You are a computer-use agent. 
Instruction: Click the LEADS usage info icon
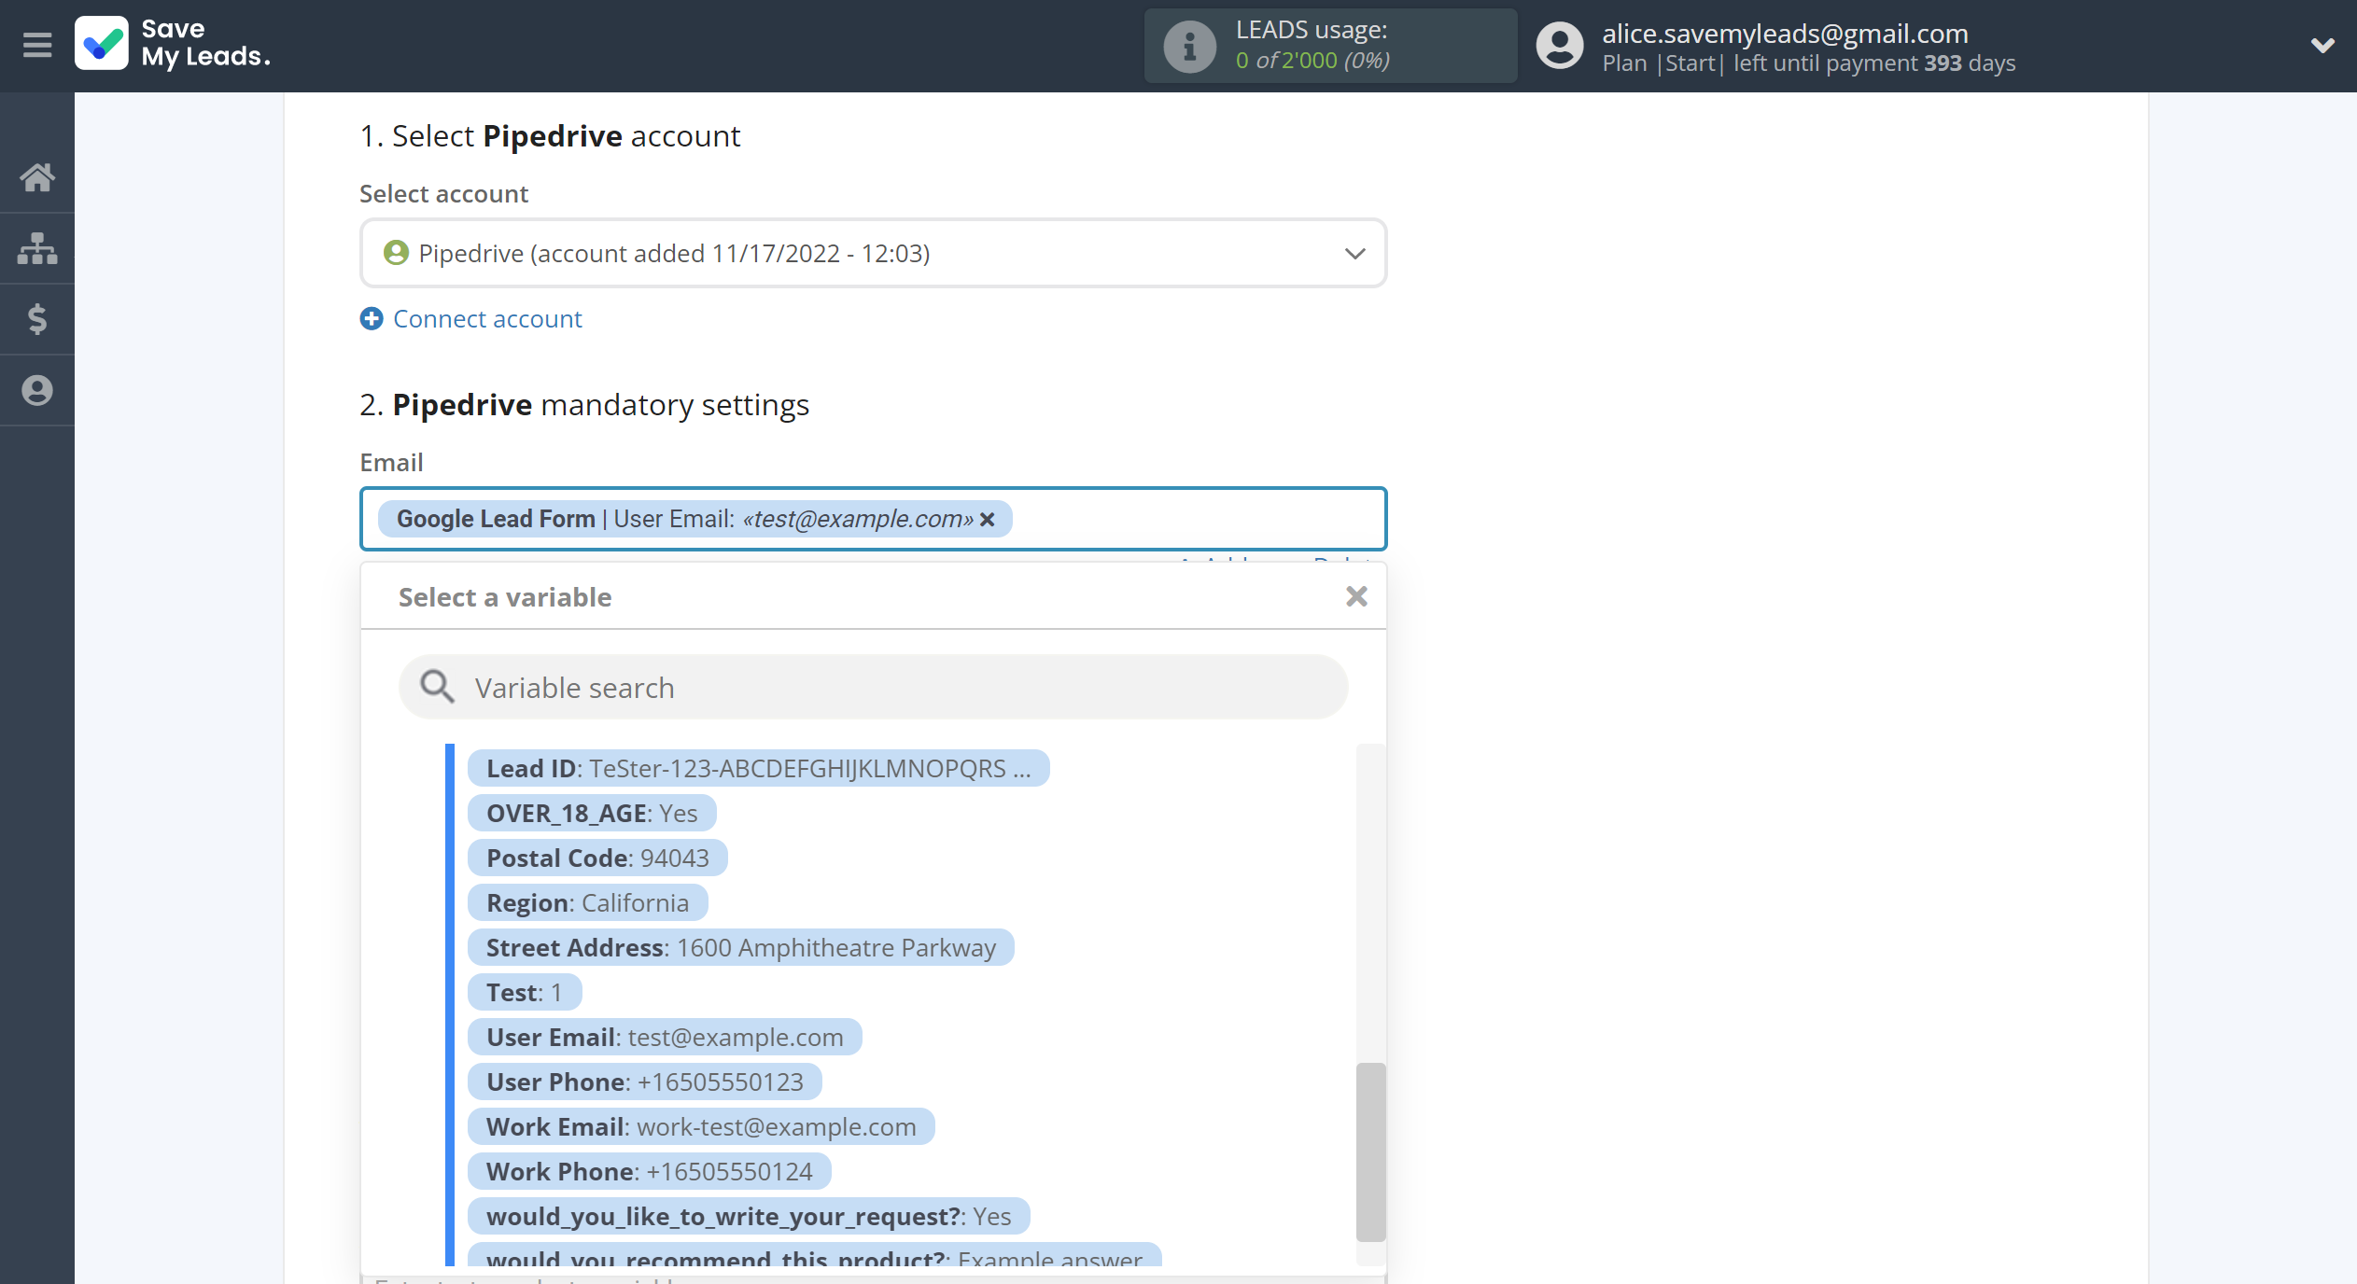[1189, 46]
